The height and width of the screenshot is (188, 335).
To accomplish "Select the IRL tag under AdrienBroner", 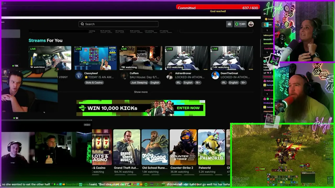I will click(x=178, y=83).
